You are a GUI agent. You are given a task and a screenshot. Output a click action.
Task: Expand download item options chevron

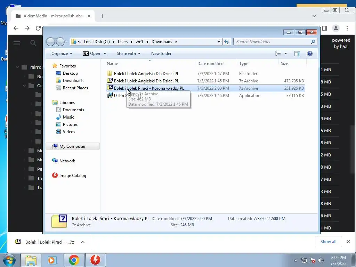83,242
